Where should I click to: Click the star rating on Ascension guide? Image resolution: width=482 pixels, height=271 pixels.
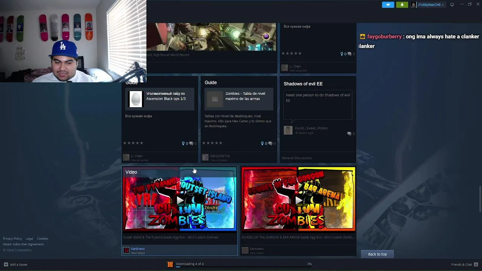tap(133, 143)
